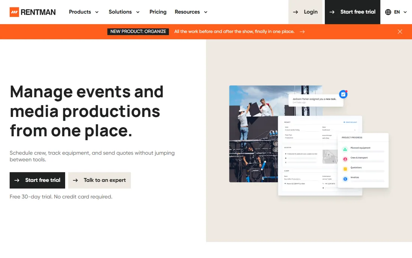Screen dimensions: 412x258
Task: Click the banner's right arrow icon
Action: (x=302, y=31)
